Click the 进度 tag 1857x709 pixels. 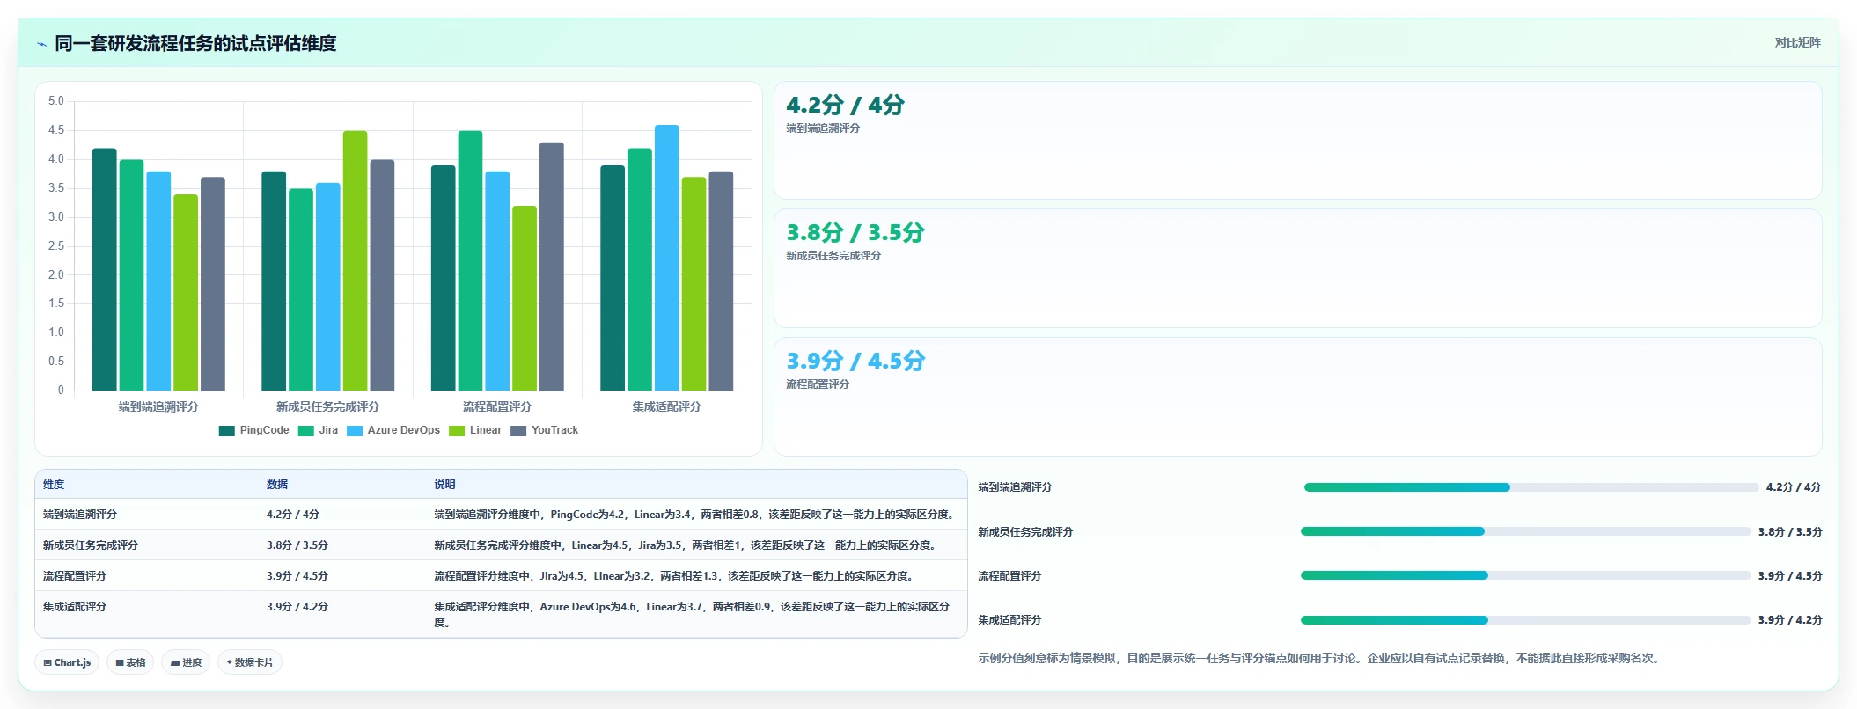coord(186,662)
